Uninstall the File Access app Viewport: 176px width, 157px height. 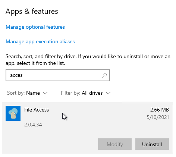(x=152, y=144)
